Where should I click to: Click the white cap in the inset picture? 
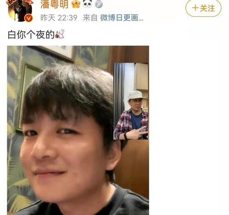[135, 95]
